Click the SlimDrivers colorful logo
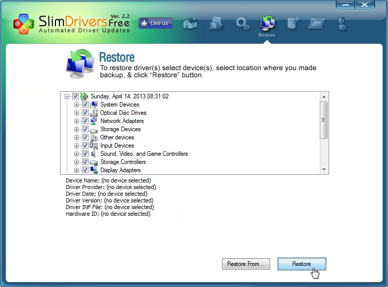388x287 pixels. (x=24, y=24)
